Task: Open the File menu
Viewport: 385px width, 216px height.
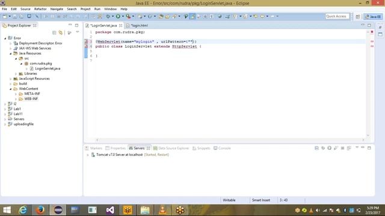Action: [x=4, y=9]
